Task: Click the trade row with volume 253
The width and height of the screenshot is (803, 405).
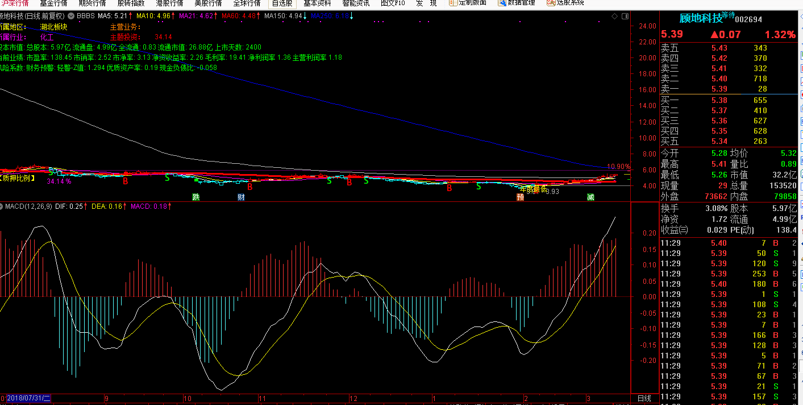Action: pyautogui.click(x=730, y=274)
